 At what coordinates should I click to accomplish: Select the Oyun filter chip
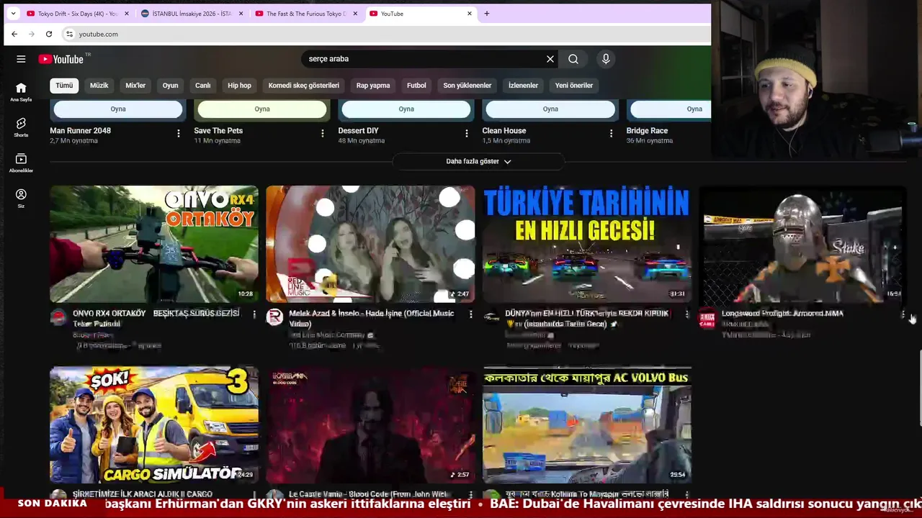(170, 86)
